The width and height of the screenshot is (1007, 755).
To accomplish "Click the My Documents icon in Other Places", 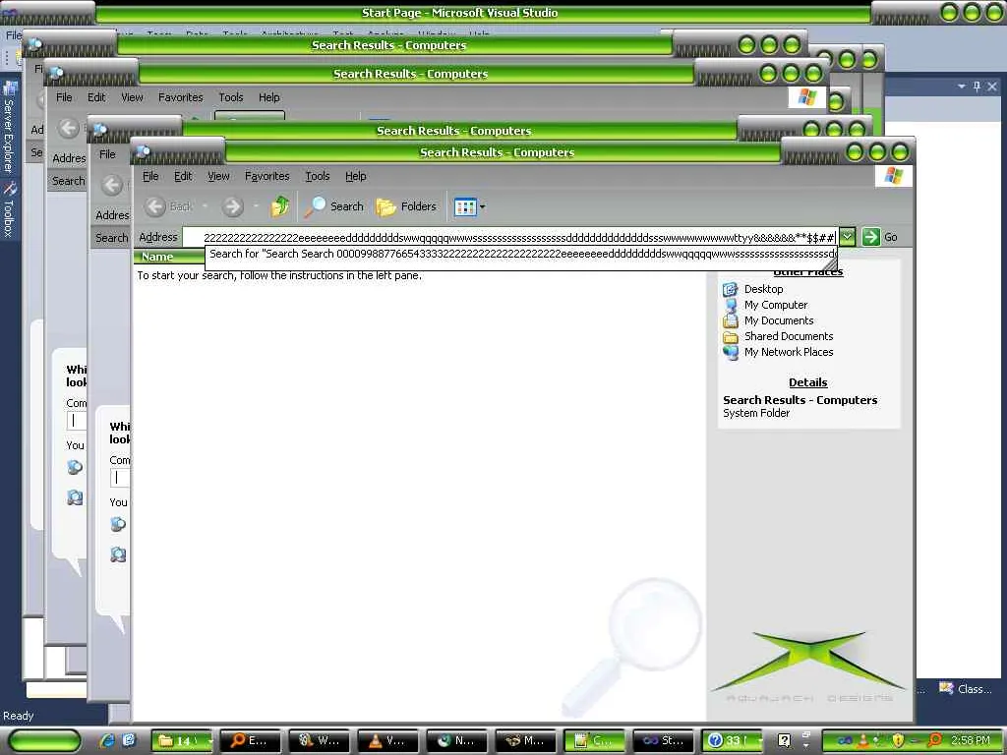I will tap(731, 320).
